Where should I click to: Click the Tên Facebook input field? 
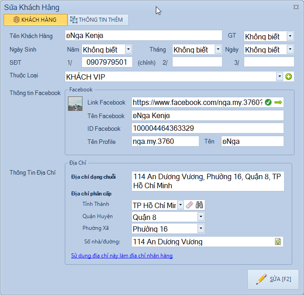(207, 115)
